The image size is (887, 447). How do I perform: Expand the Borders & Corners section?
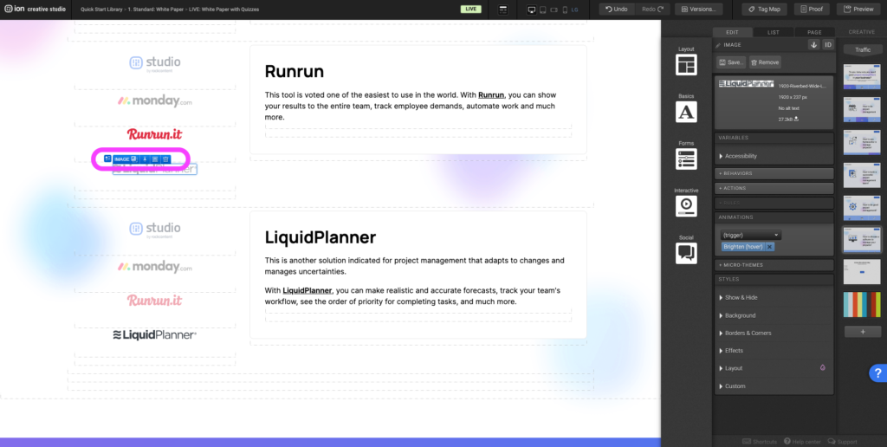click(x=748, y=333)
